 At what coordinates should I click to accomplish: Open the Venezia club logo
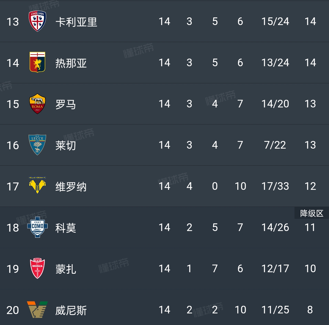pyautogui.click(x=37, y=309)
